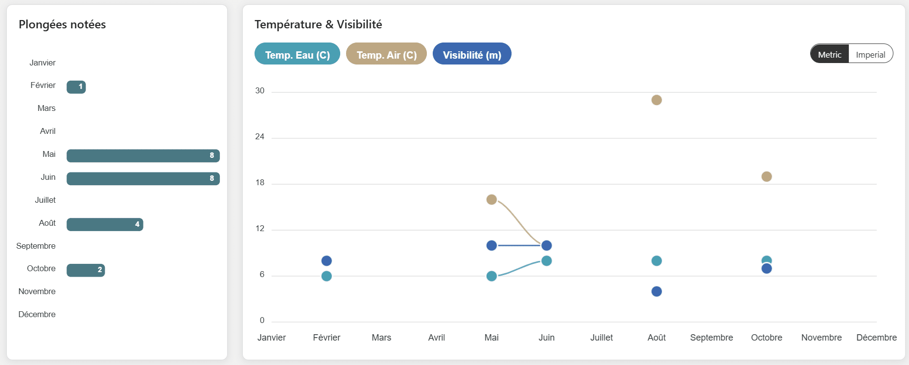
Task: Click the Février bar showing 1 dive
Action: click(76, 87)
